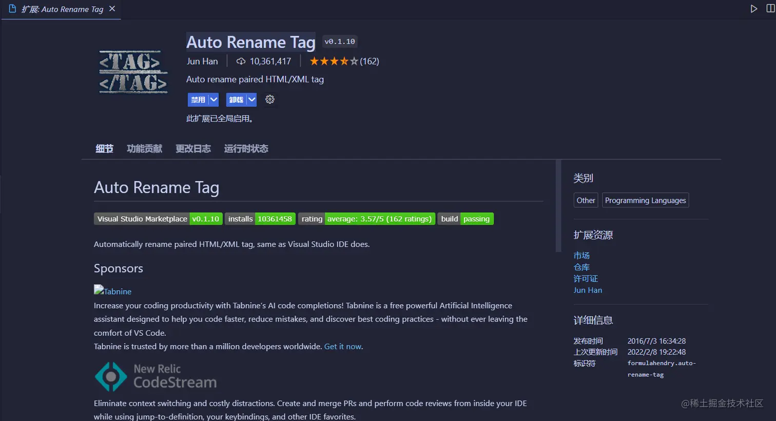Select the Programming Languages category tag
This screenshot has width=776, height=421.
(x=645, y=201)
